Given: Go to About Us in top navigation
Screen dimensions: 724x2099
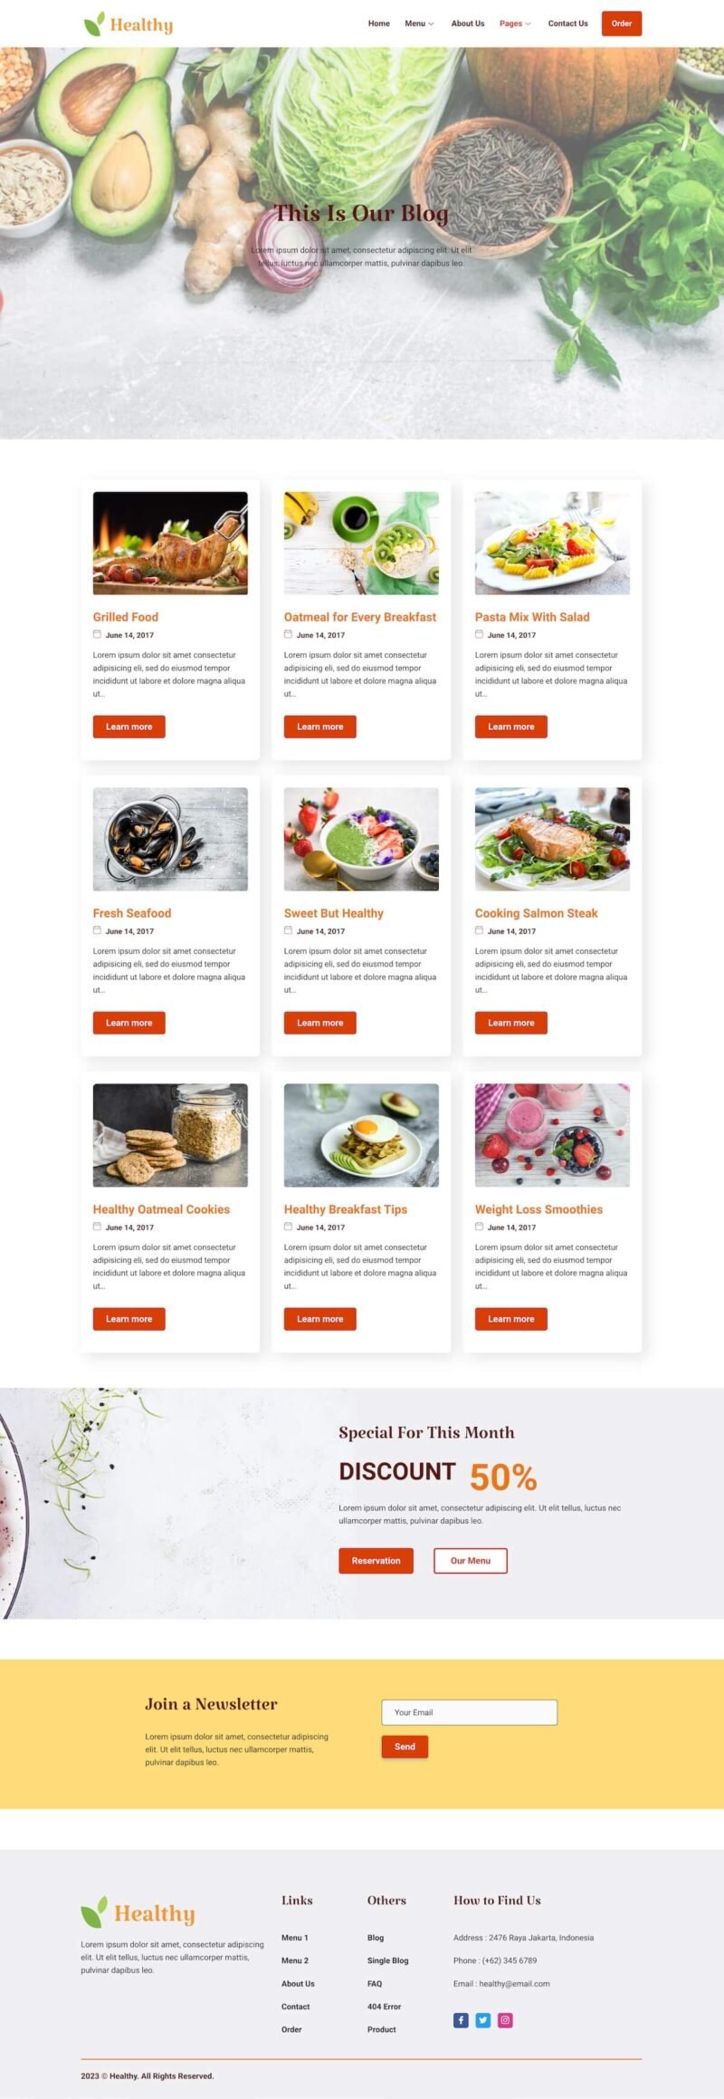Looking at the screenshot, I should coord(468,24).
